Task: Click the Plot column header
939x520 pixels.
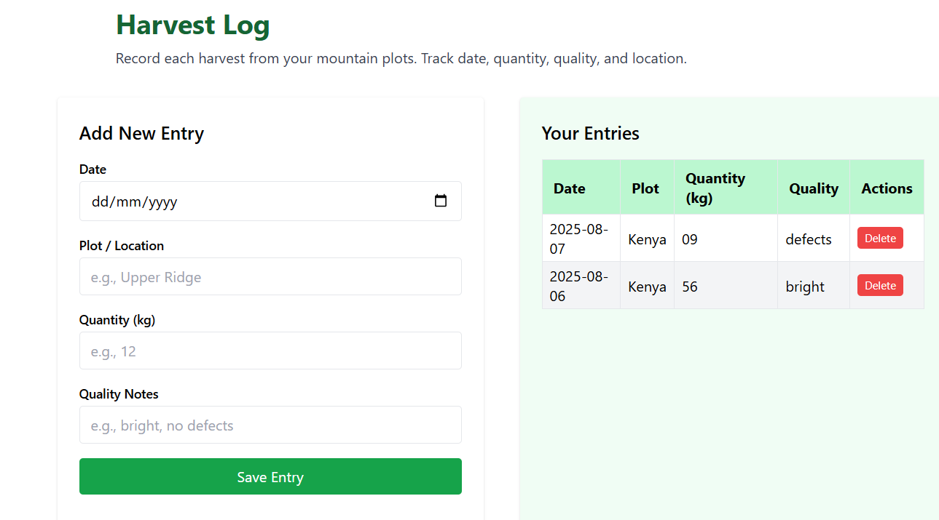Action: coord(647,187)
